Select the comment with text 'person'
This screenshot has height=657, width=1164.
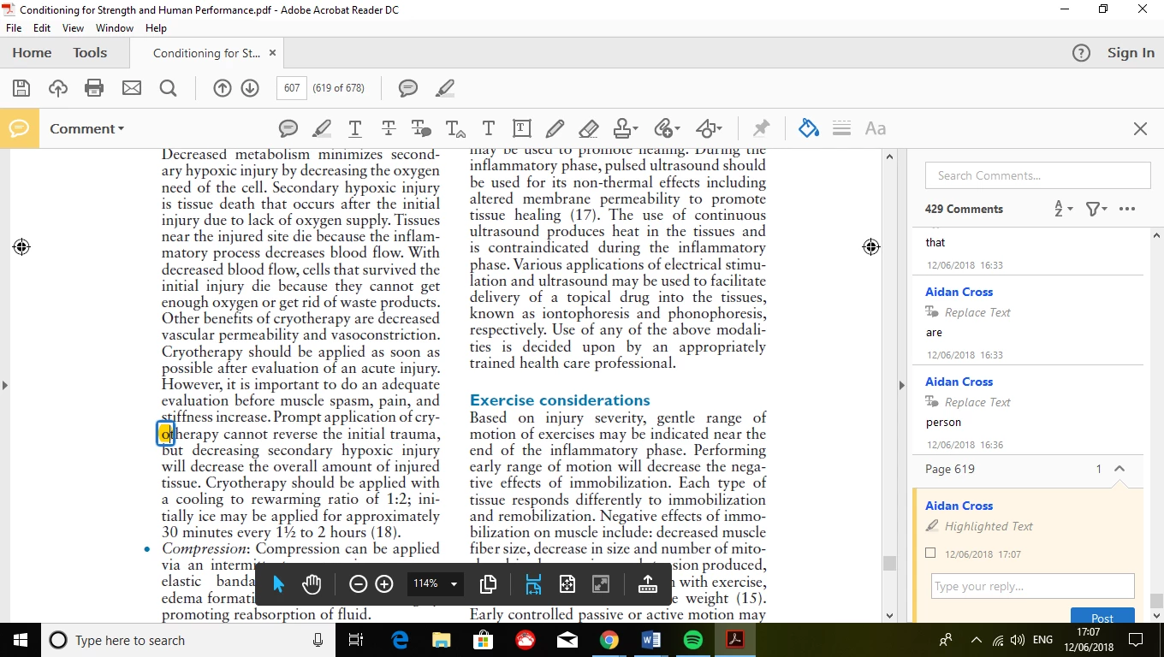point(1027,411)
